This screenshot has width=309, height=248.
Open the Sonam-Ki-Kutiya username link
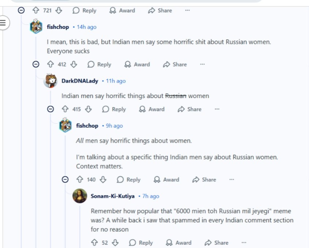(x=113, y=196)
